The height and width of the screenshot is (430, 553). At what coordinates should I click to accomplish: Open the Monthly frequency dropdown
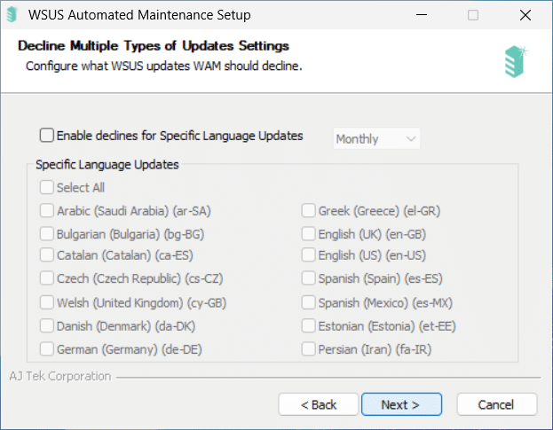[x=376, y=138]
